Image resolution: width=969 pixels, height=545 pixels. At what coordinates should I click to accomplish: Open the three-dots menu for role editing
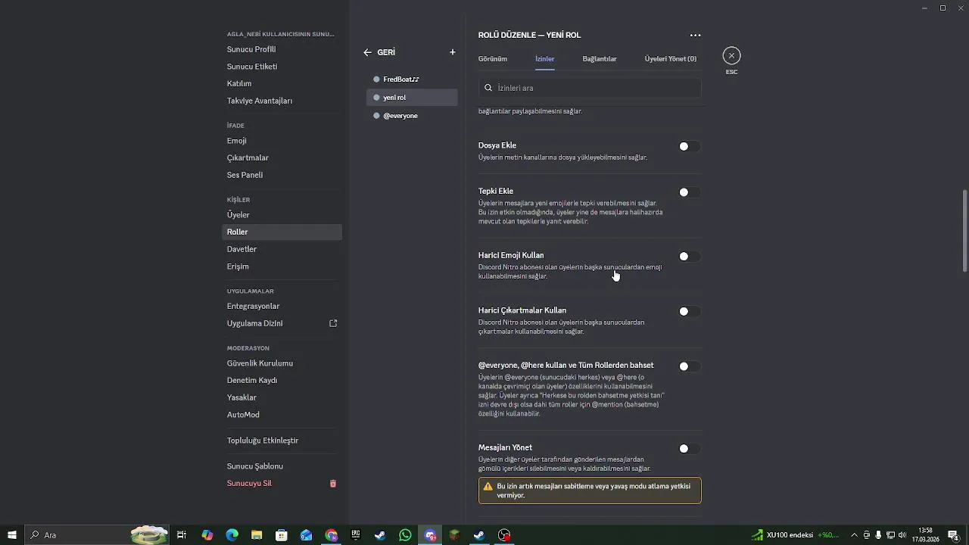coord(695,35)
